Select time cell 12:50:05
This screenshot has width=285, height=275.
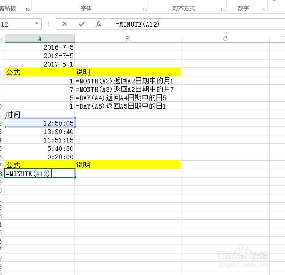pyautogui.click(x=40, y=123)
